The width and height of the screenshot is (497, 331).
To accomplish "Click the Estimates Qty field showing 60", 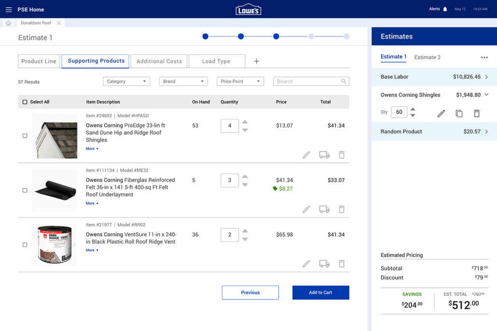I will (399, 112).
